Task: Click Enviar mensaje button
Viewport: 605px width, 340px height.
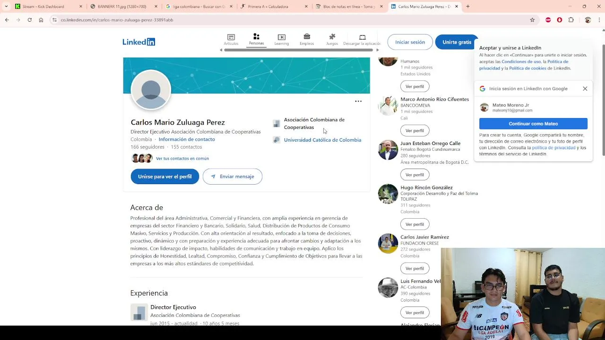Action: click(x=233, y=176)
